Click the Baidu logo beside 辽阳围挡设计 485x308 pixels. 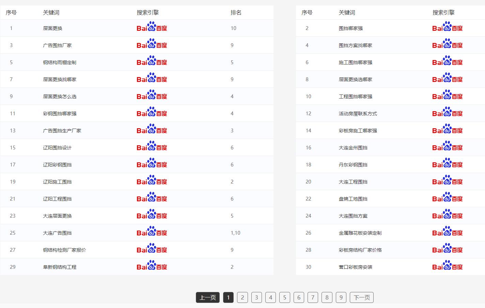coord(152,146)
